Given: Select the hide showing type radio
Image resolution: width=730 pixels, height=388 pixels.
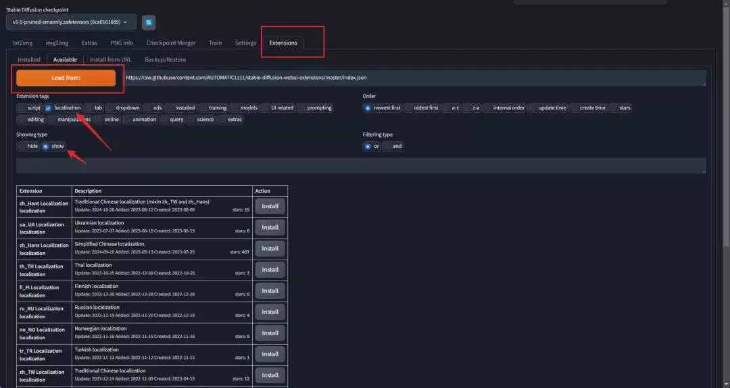Looking at the screenshot, I should 23,146.
